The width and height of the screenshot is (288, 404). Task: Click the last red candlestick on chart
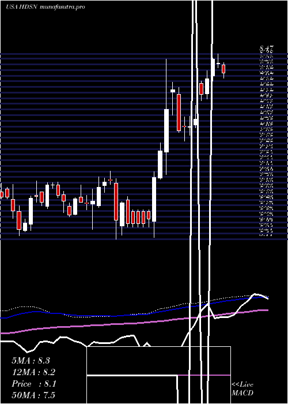pos(223,69)
